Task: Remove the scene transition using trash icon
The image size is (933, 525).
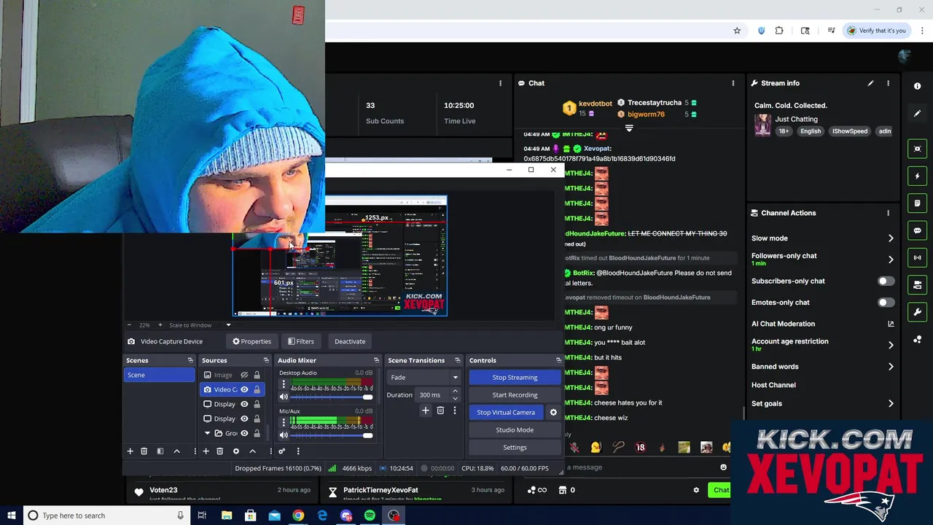Action: 440,411
